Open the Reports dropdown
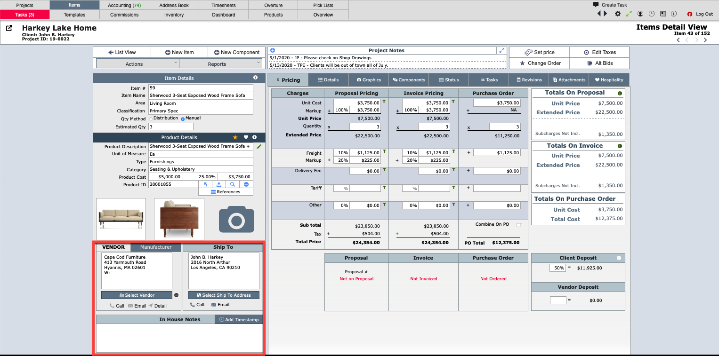This screenshot has height=356, width=719. tap(220, 63)
